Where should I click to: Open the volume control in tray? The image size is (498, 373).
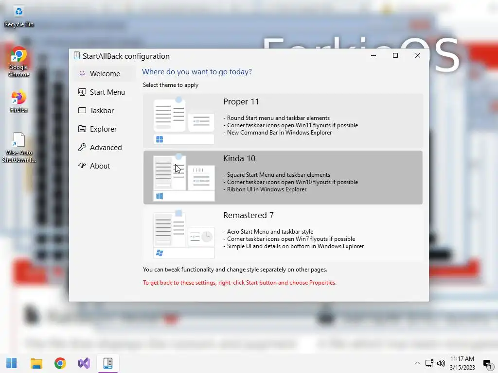[441, 363]
